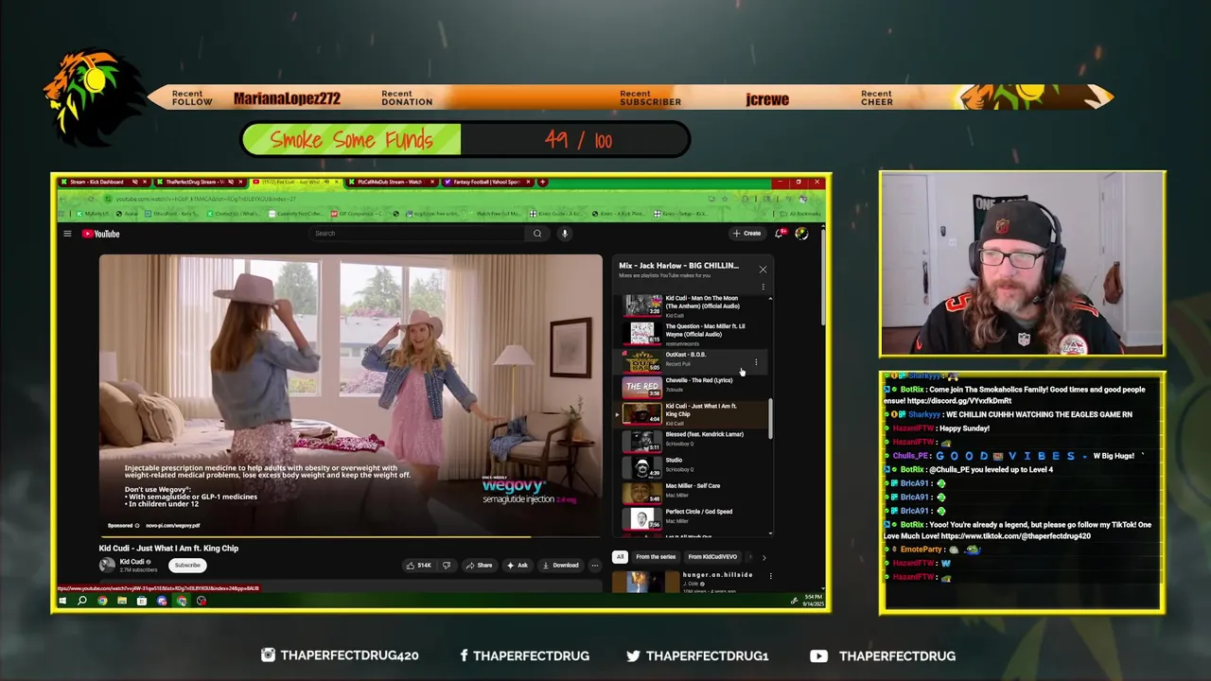
Task: Open Windows Start menu
Action: point(62,601)
